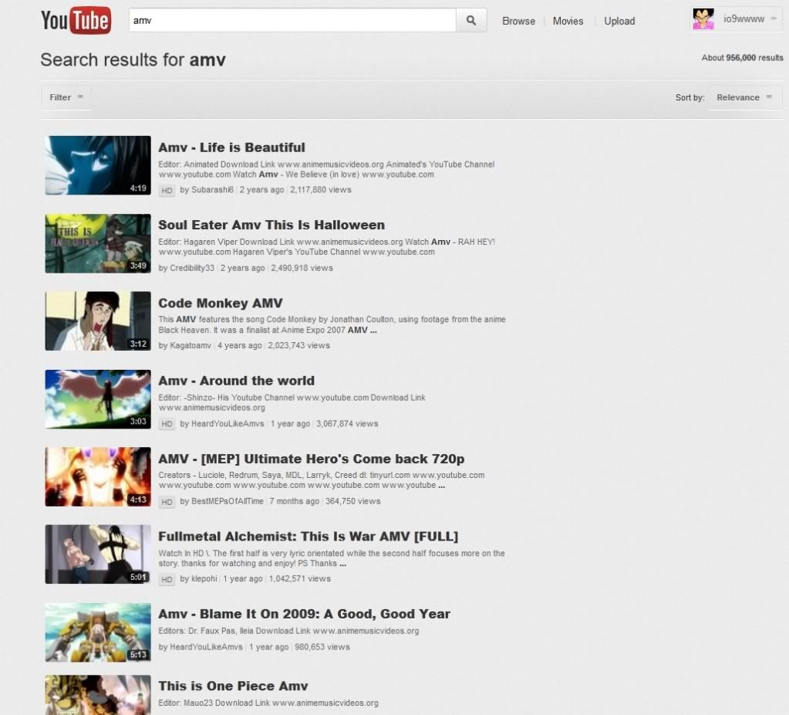Expand the Filter dropdown
This screenshot has width=789, height=715.
pos(66,97)
